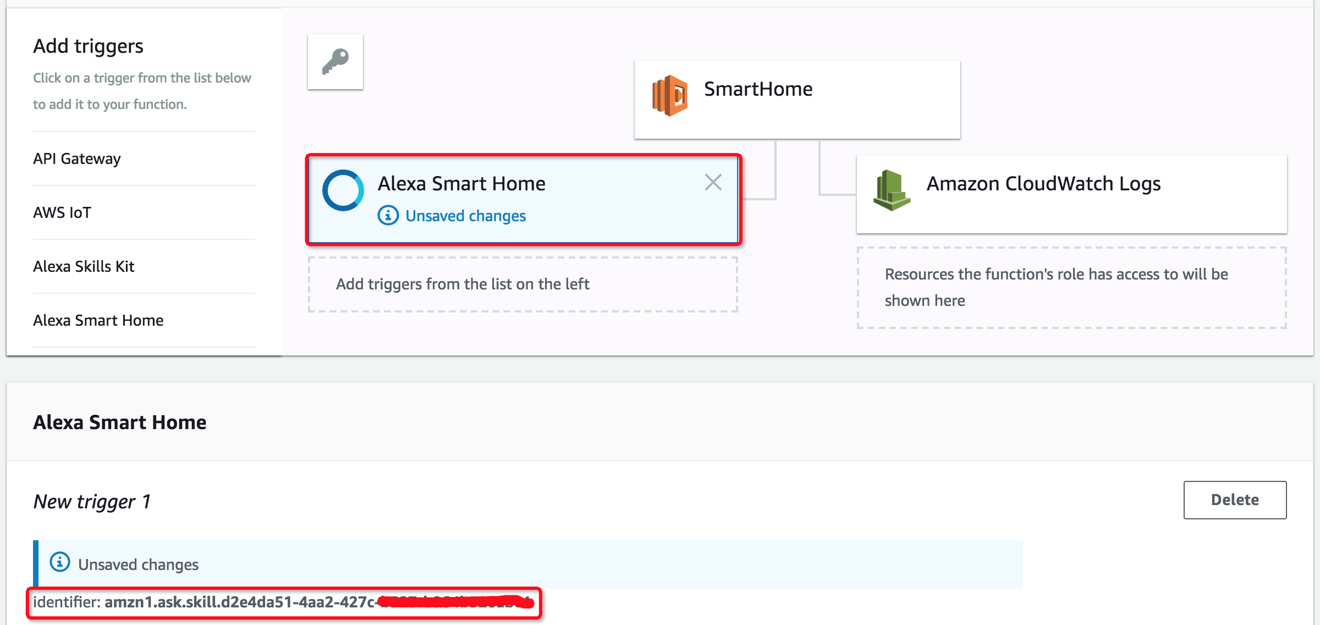
Task: Click the SmartHome Lambda function icon
Action: pyautogui.click(x=669, y=96)
